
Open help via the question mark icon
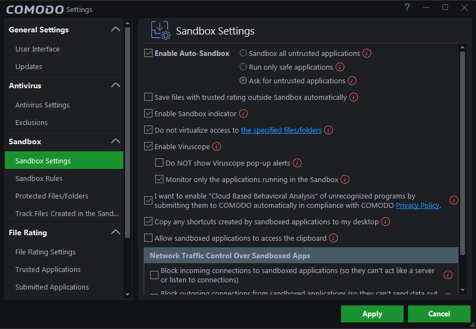[x=407, y=8]
